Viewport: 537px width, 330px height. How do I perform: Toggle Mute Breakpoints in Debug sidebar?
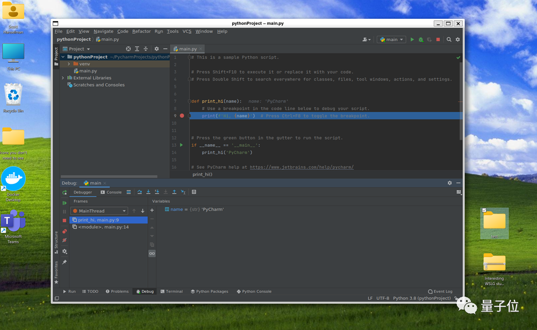click(65, 240)
